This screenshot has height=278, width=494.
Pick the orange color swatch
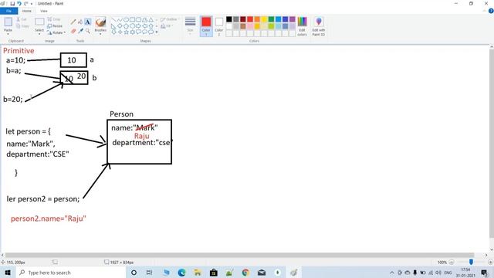click(257, 19)
